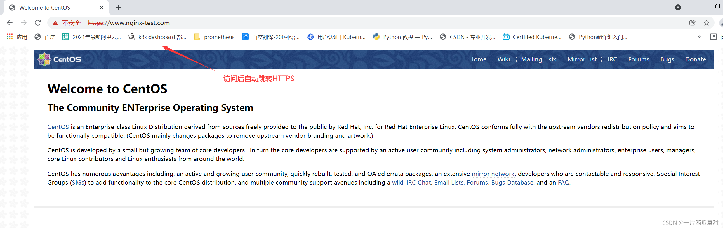Go to Home in the CentOS nav
The image size is (723, 228).
pyautogui.click(x=478, y=59)
